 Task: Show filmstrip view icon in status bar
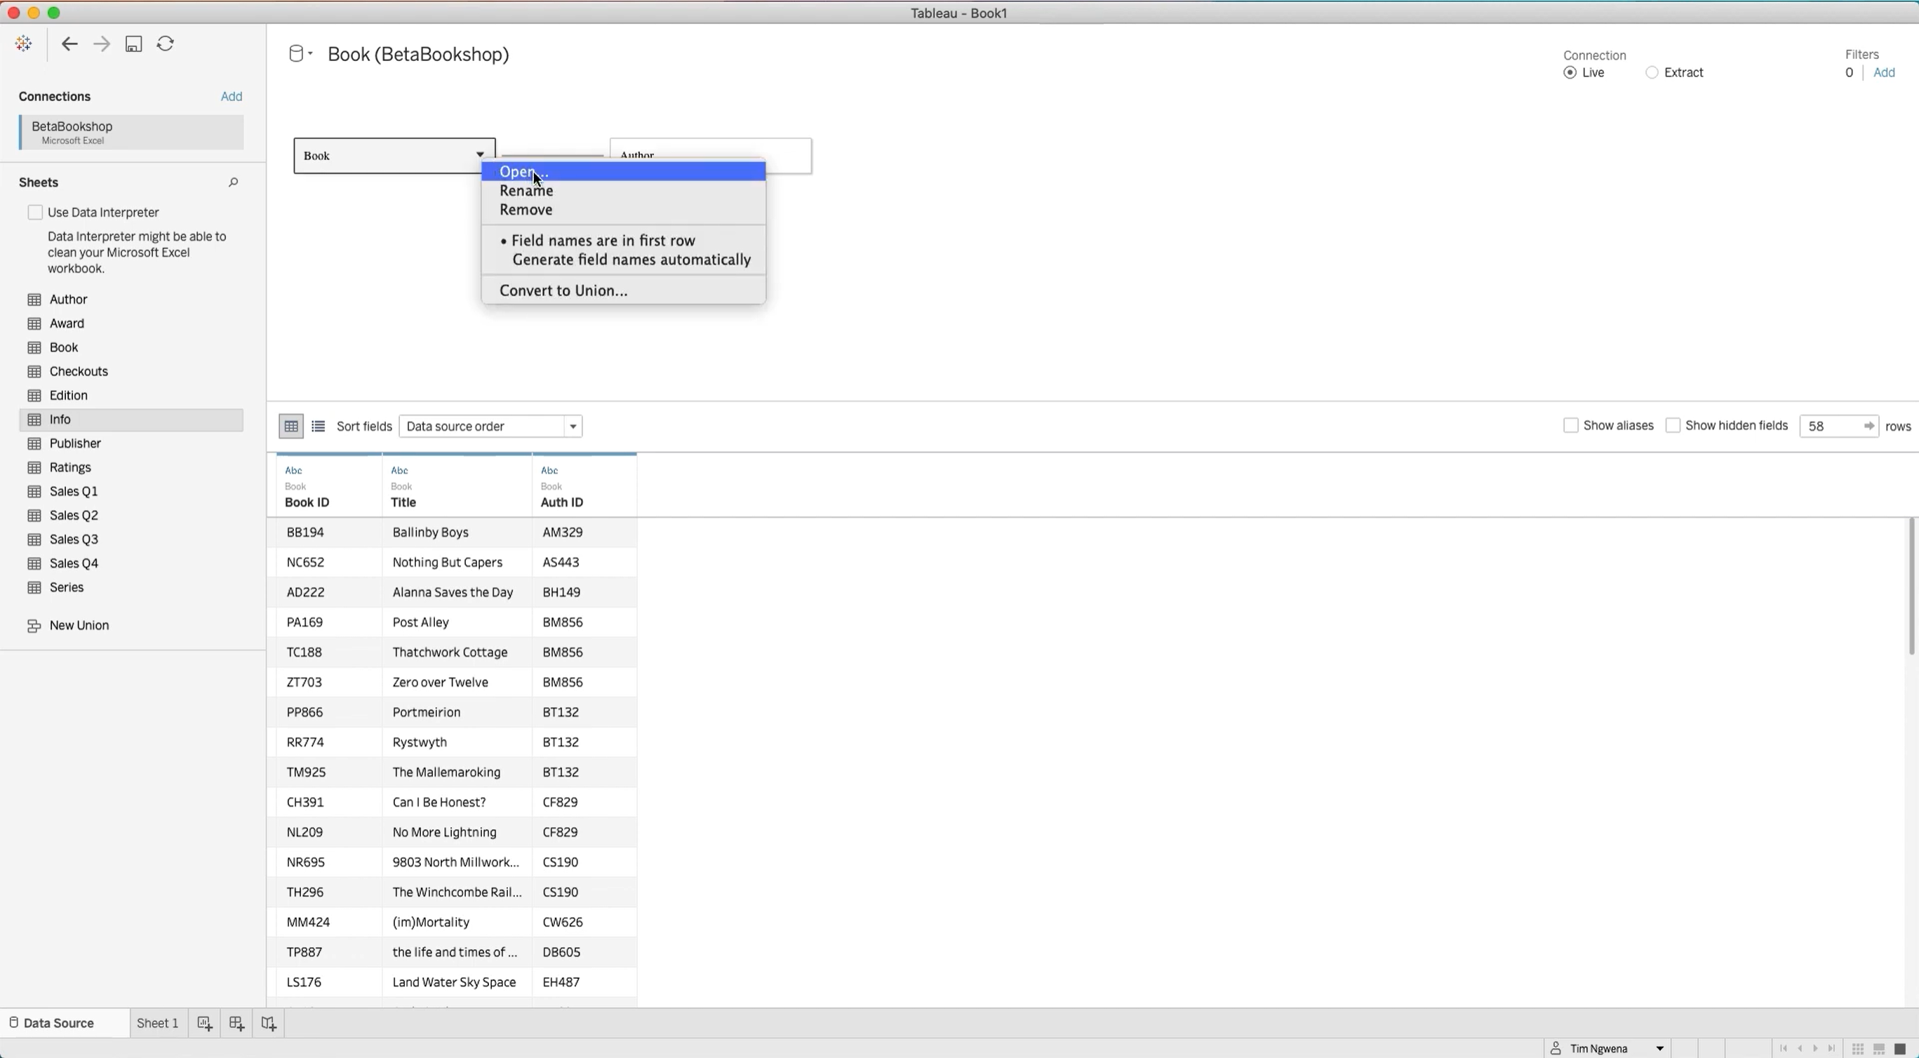(x=1879, y=1048)
